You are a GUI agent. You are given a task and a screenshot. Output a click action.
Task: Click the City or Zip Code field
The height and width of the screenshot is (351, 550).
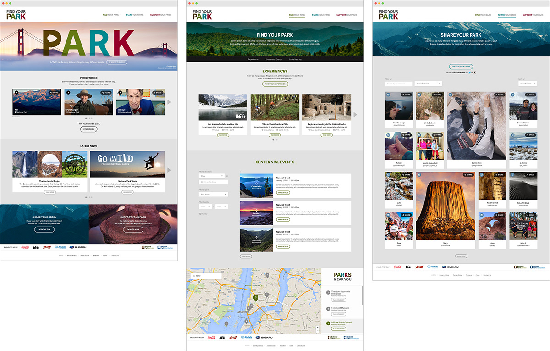(213, 182)
